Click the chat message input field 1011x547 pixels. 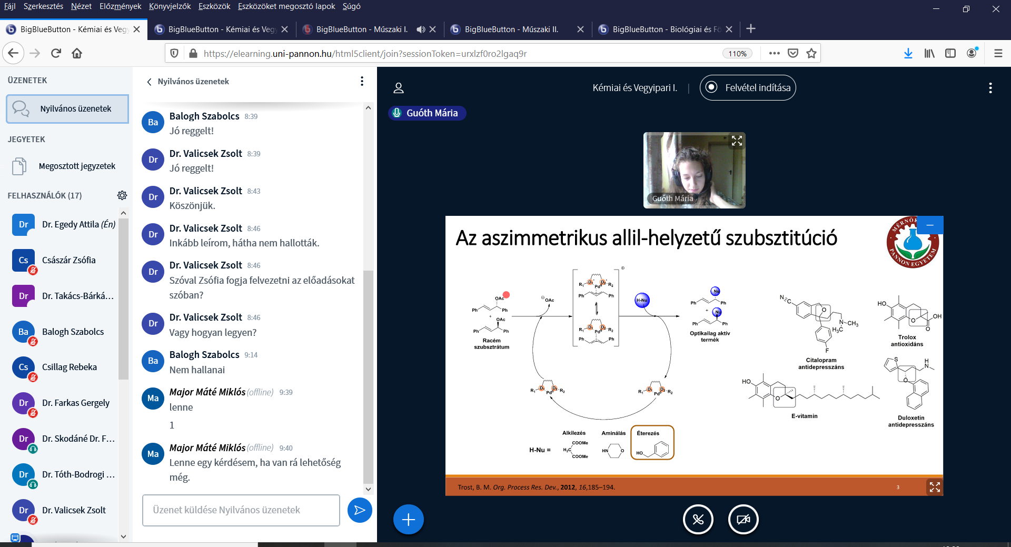pyautogui.click(x=241, y=510)
